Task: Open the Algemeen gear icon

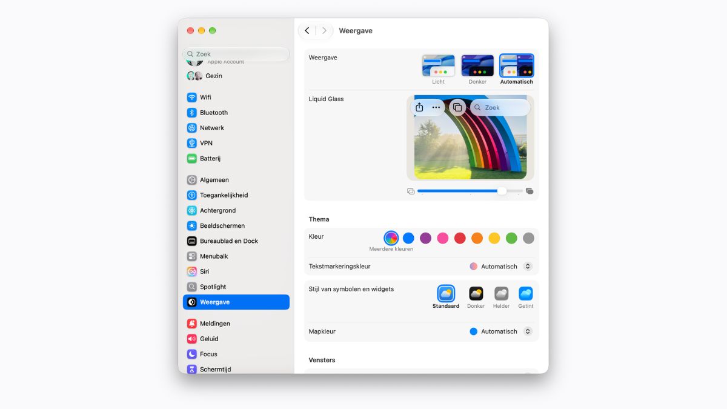Action: pos(191,180)
